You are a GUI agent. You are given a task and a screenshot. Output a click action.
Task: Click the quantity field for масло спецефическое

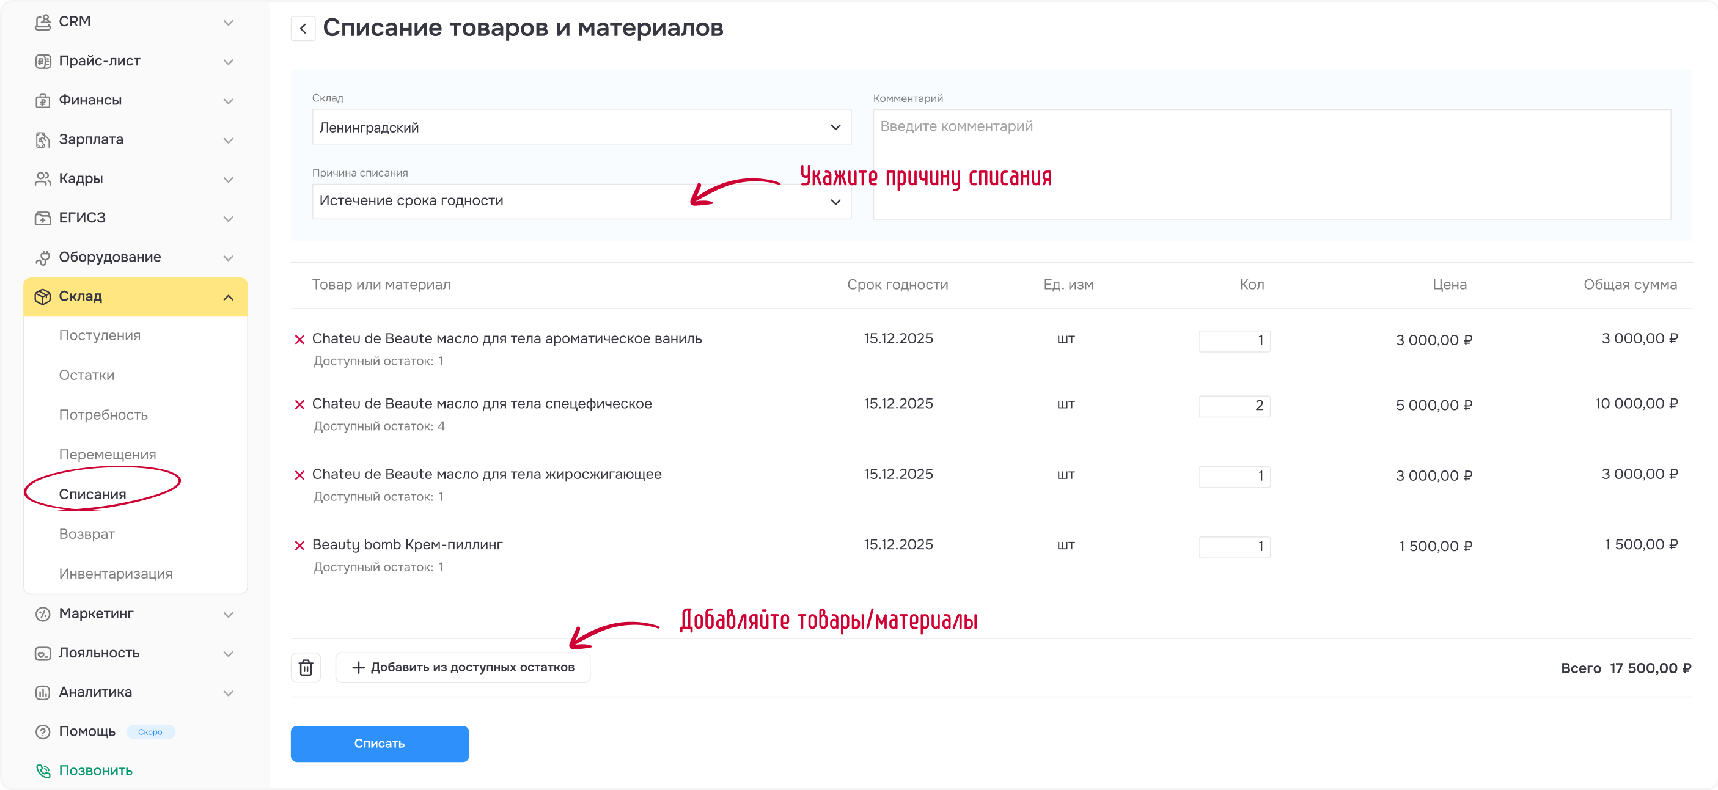(1234, 406)
